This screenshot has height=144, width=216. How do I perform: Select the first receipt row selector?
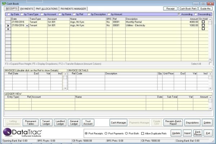[x=8, y=22]
